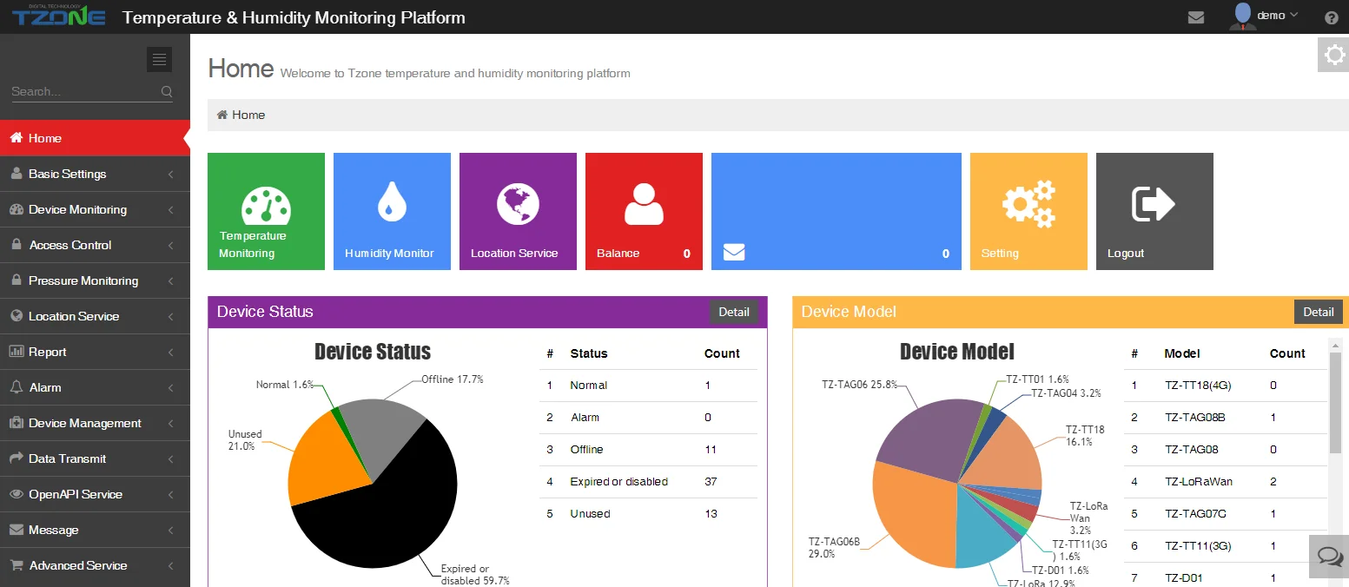Click the Alarm bell icon
Image resolution: width=1349 pixels, height=587 pixels.
pyautogui.click(x=16, y=387)
